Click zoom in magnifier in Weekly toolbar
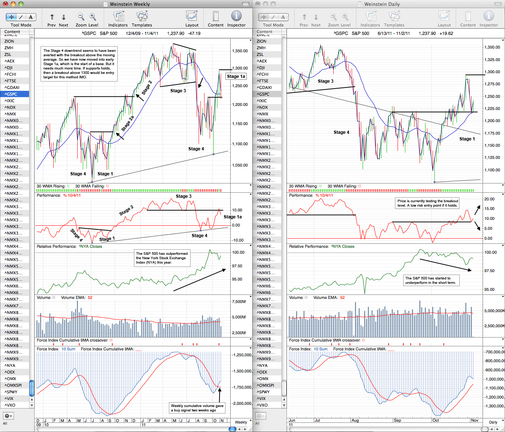Viewport: 505px width, 432px height. coord(93,17)
